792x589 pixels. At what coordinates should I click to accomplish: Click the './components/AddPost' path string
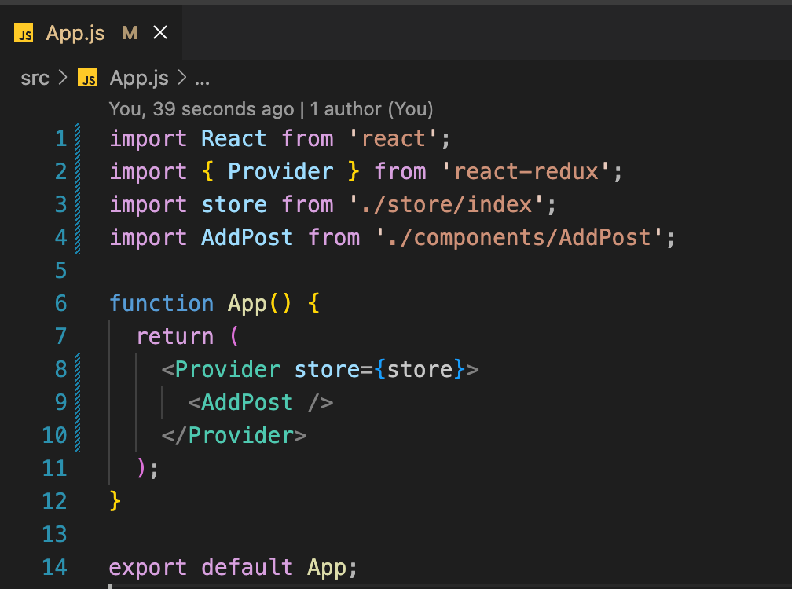pyautogui.click(x=520, y=237)
